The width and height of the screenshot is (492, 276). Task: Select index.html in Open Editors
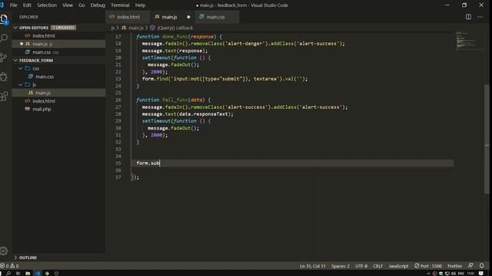[x=58, y=36]
